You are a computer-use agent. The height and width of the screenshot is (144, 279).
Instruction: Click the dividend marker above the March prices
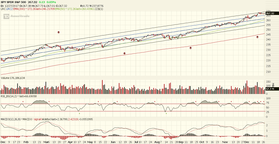(58, 32)
